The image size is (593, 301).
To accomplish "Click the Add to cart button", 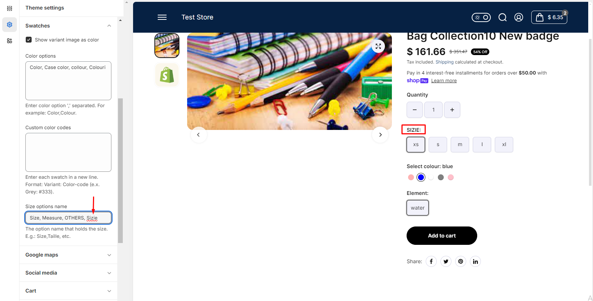I will [442, 236].
